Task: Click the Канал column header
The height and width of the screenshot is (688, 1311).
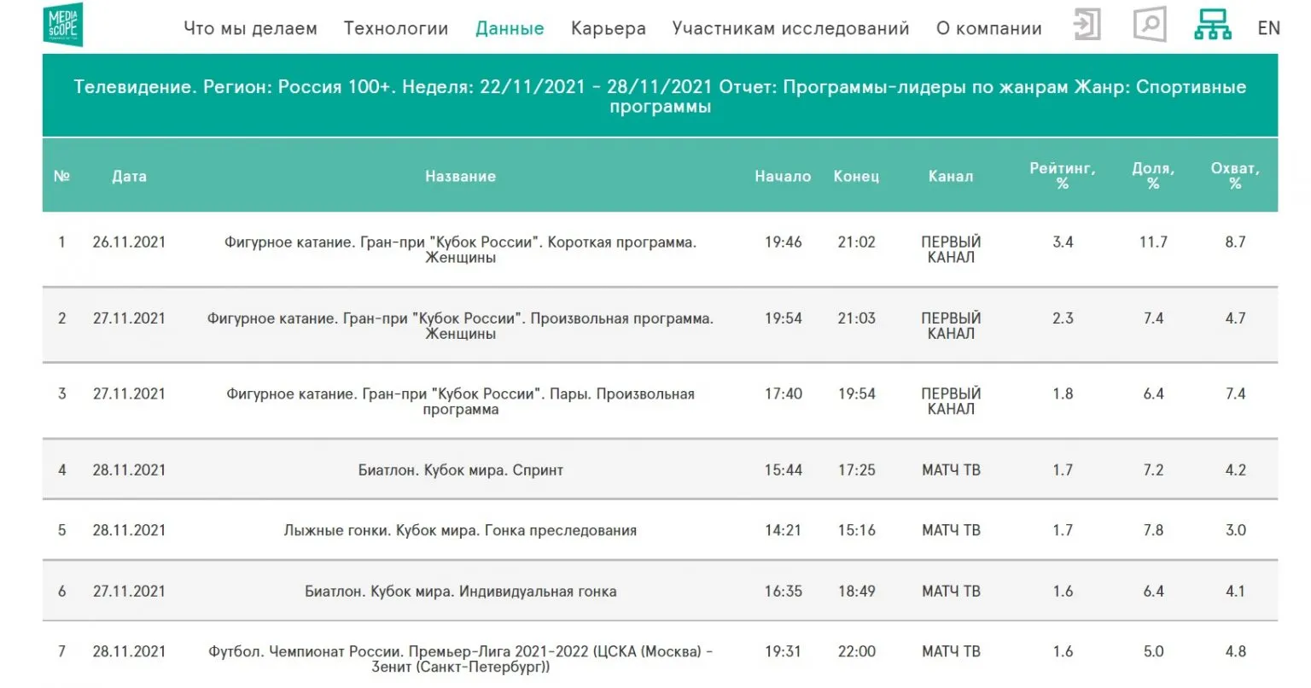Action: point(950,177)
